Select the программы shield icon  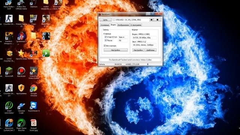click(x=21, y=89)
